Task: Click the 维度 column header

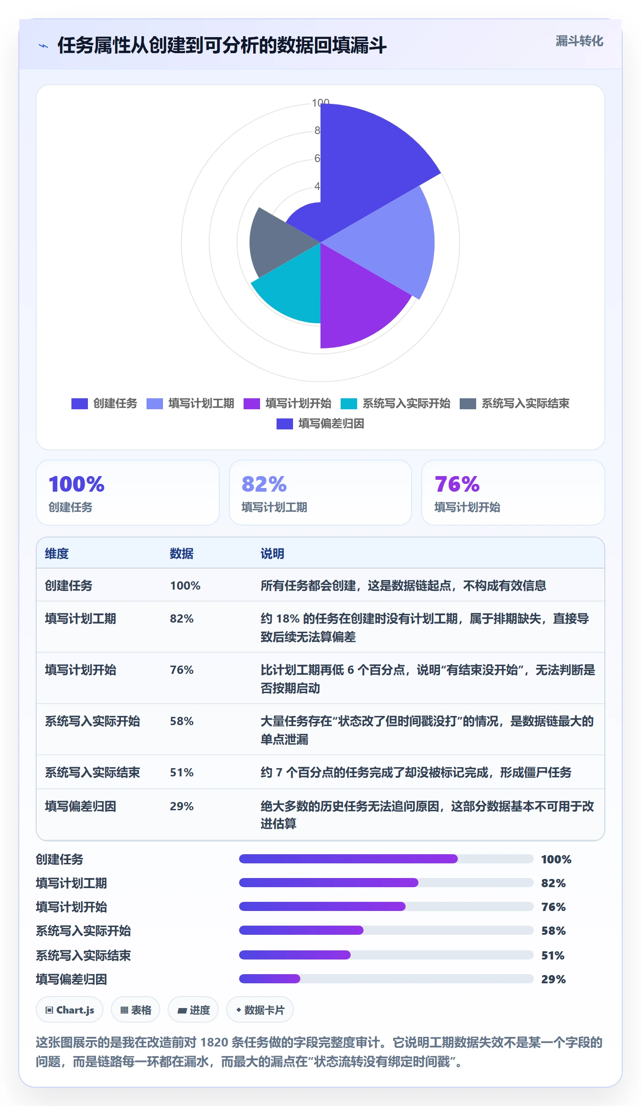Action: coord(57,554)
